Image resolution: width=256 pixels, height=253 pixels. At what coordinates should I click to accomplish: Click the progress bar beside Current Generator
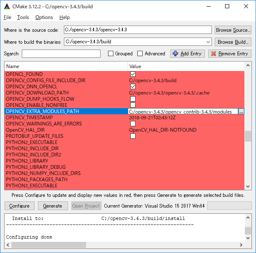pos(229,206)
